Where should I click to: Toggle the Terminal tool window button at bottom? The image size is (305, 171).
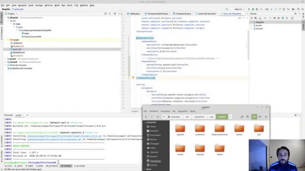[x=66, y=166]
